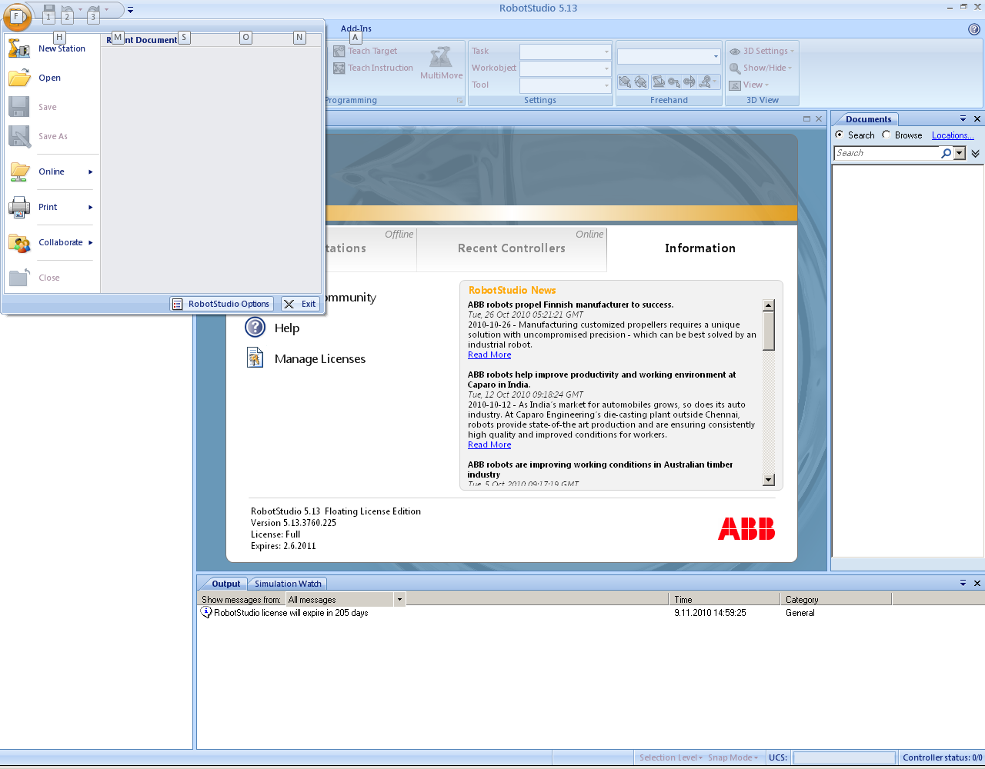
Task: Open the Programming group dialog launcher
Action: (x=460, y=101)
